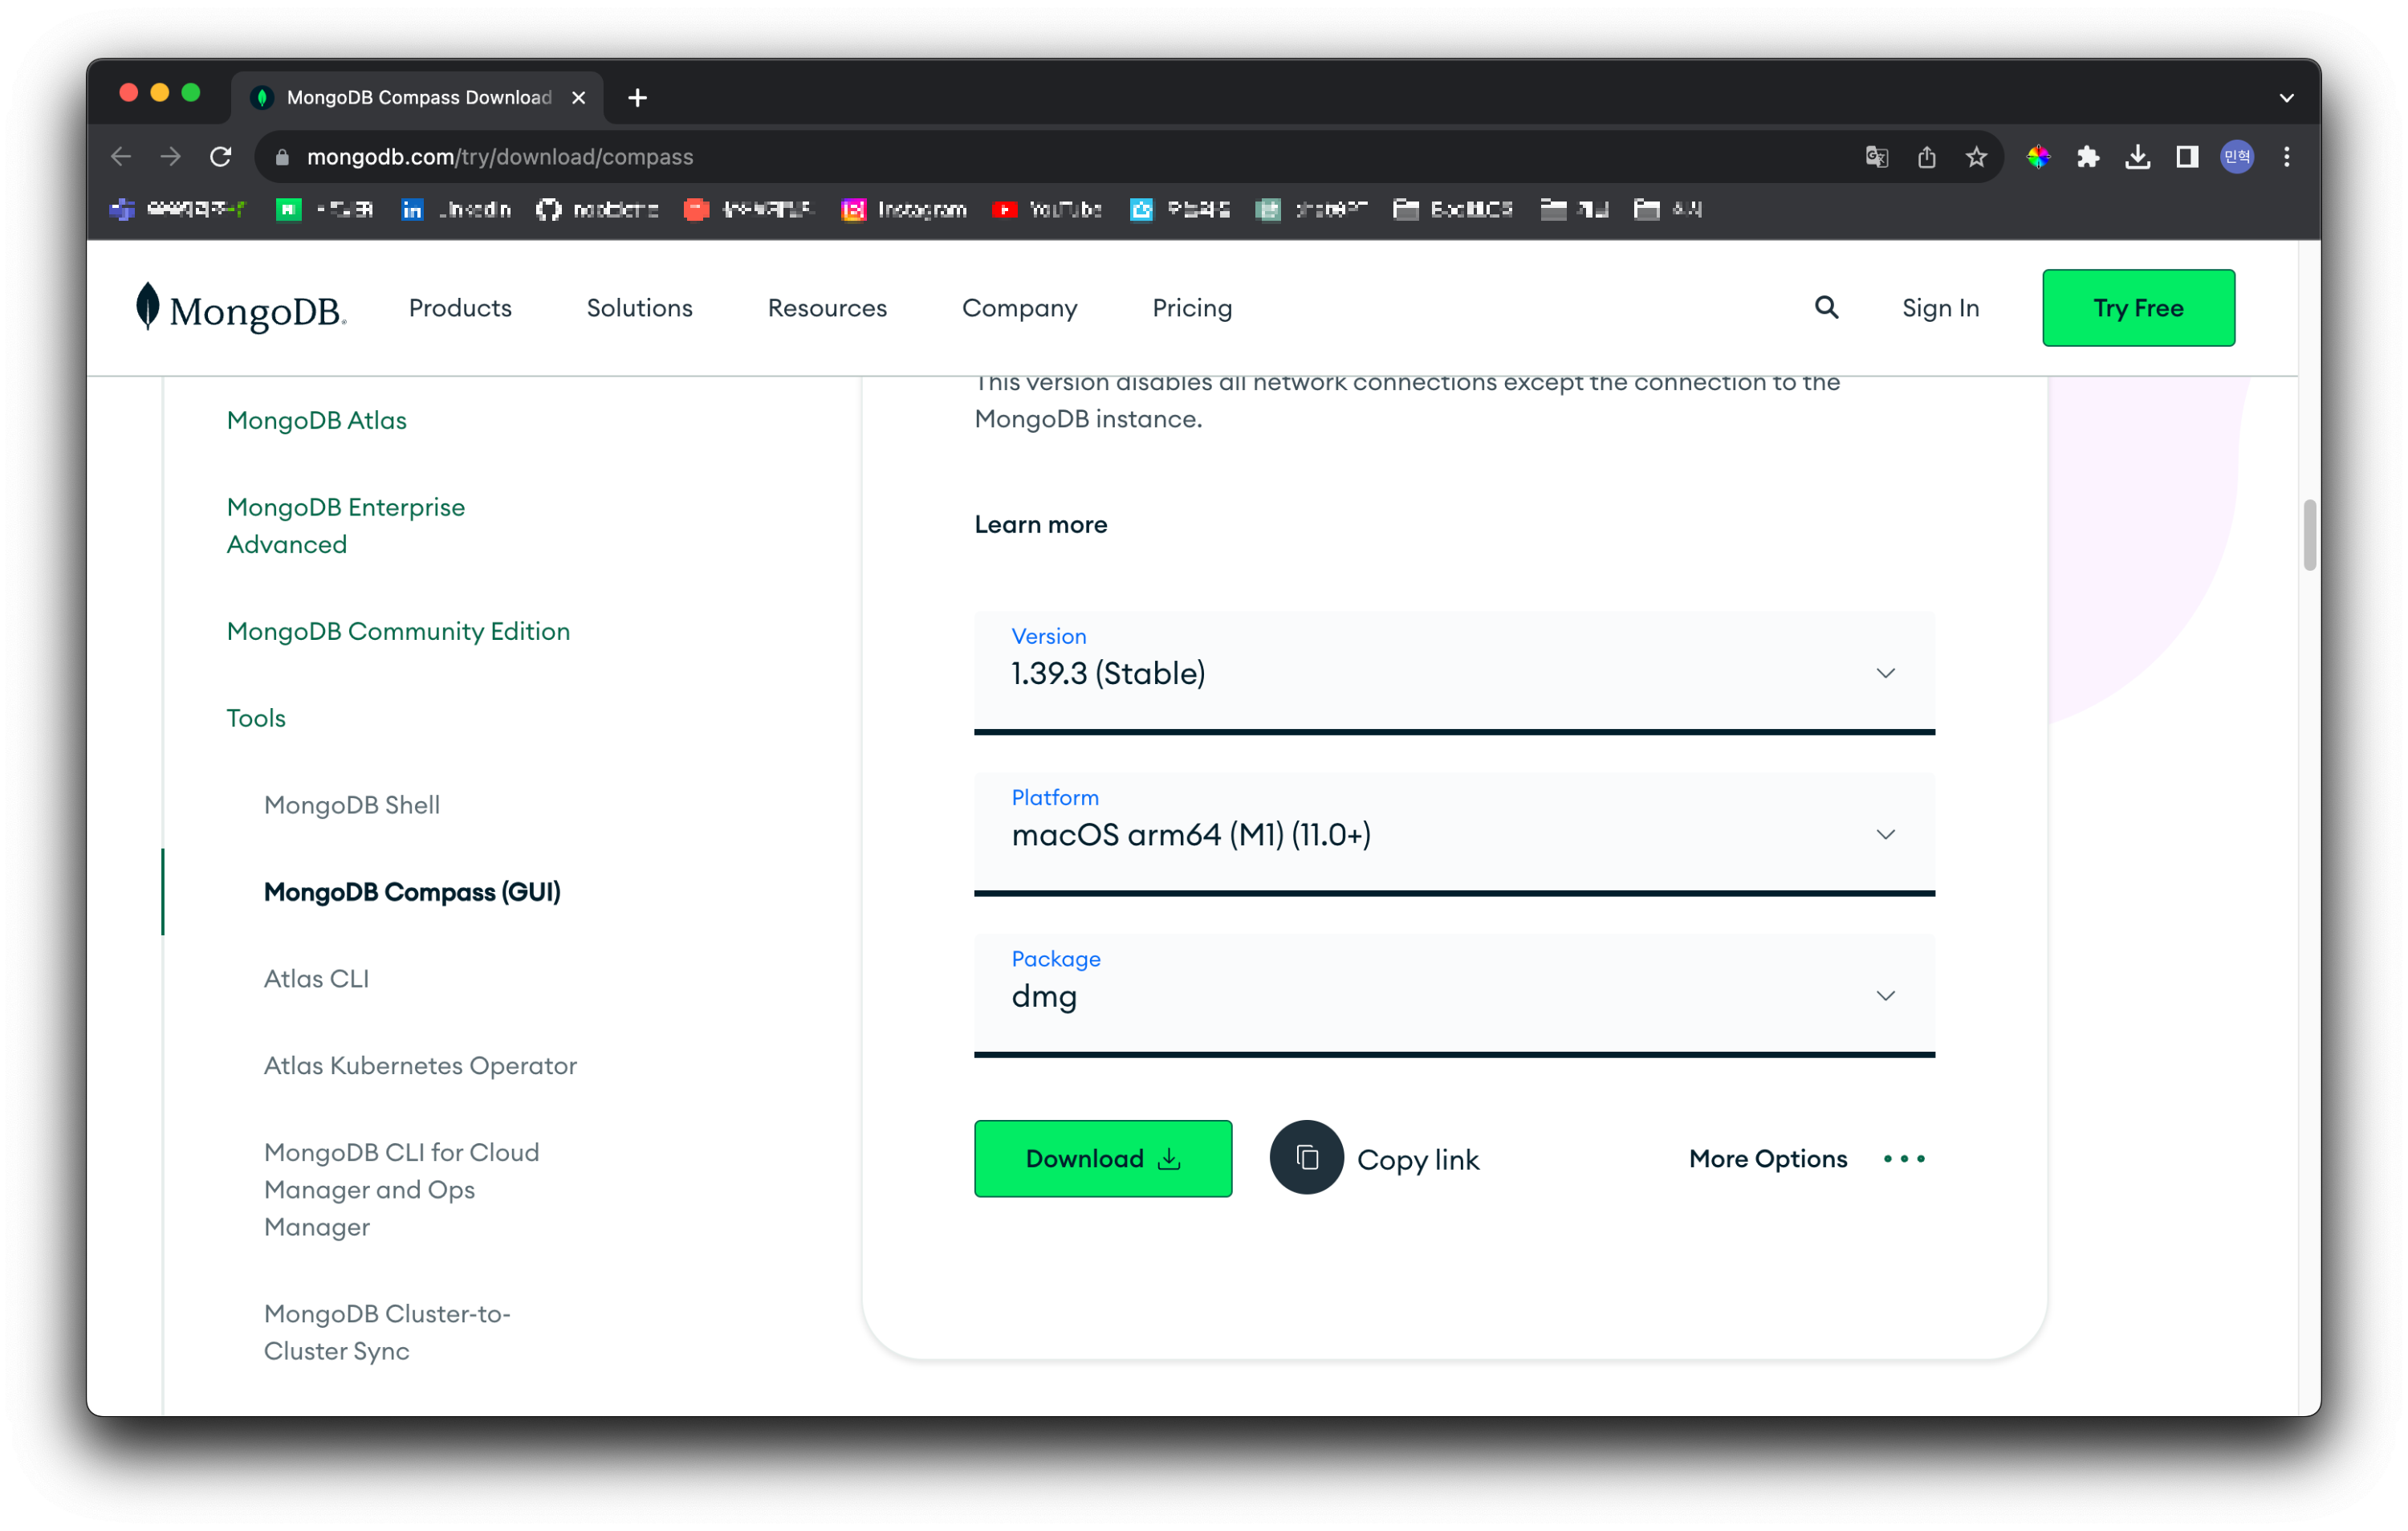Screen dimensions: 2408x1531
Task: Select MongoDB Shell in sidebar
Action: pyautogui.click(x=352, y=805)
